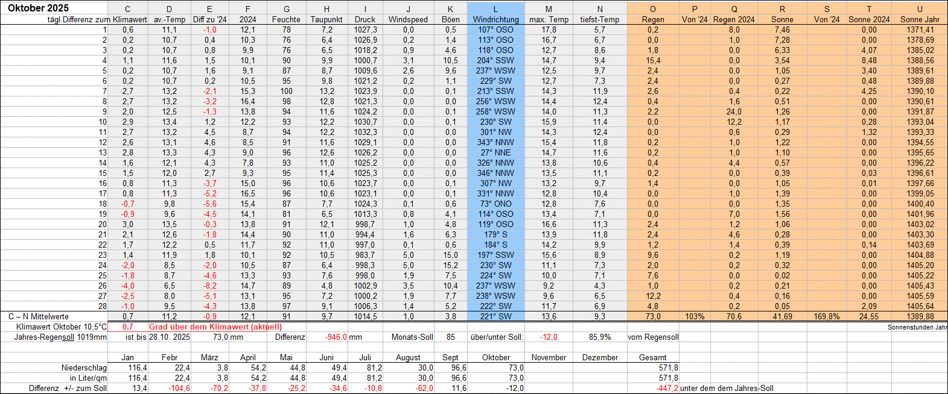
Task: Select the November month header
Action: (549, 357)
